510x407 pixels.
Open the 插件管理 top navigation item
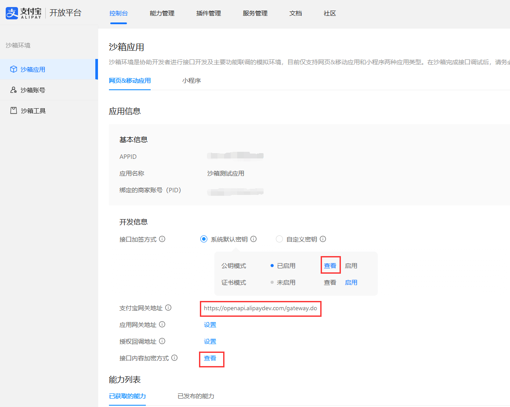click(209, 13)
